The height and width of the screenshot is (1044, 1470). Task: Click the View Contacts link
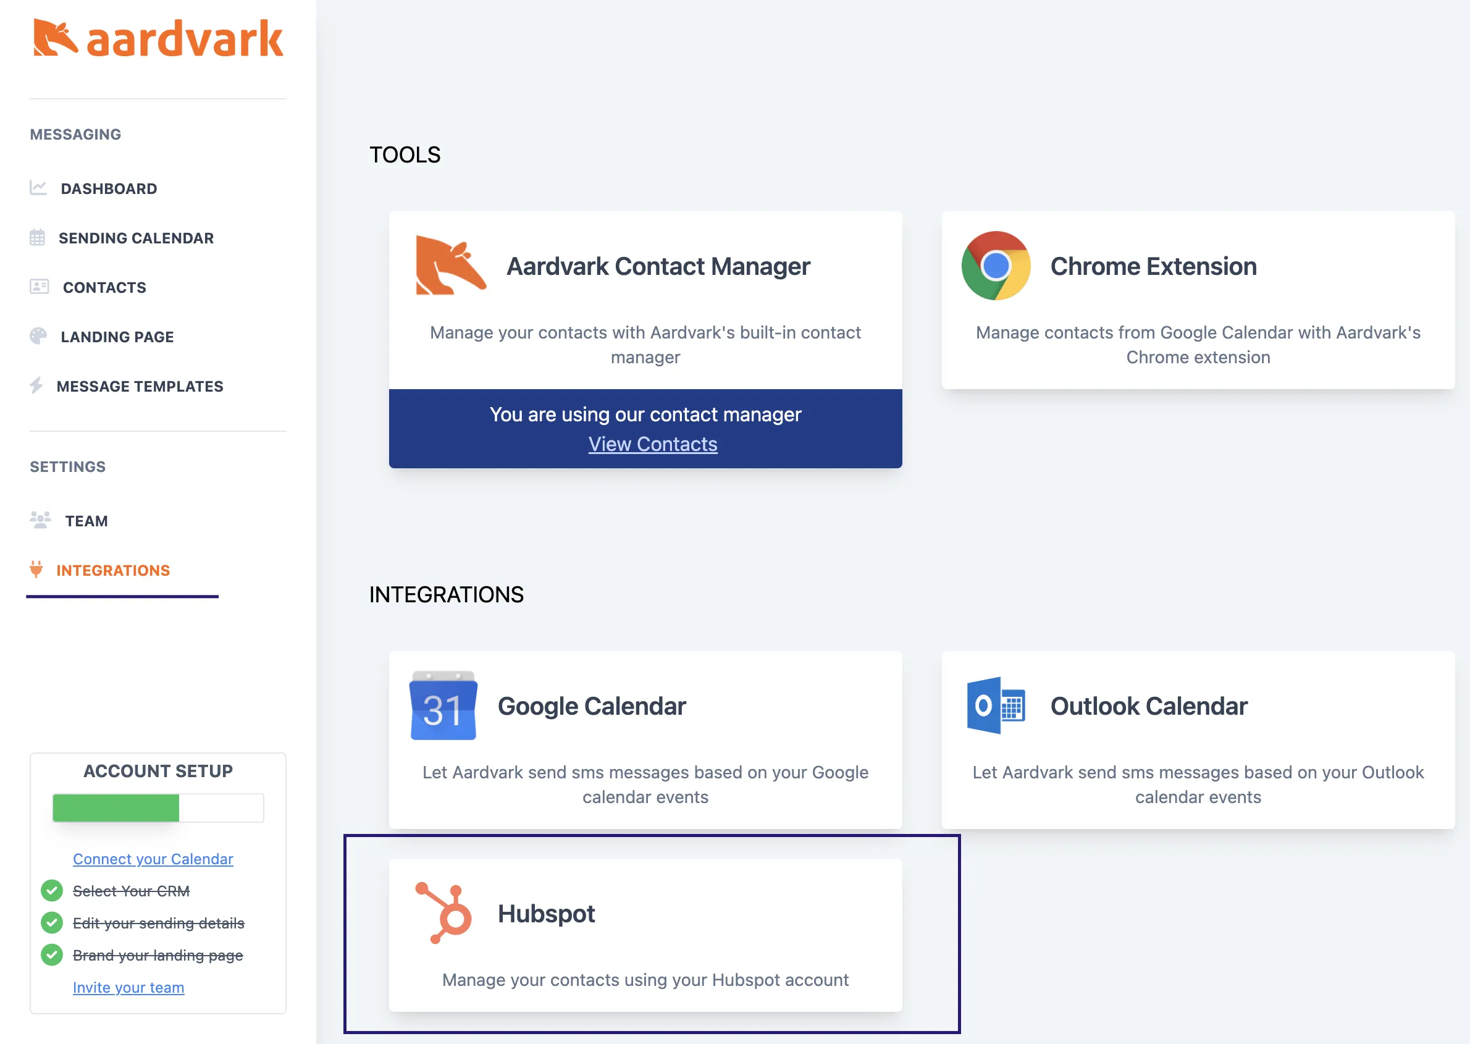coord(652,444)
